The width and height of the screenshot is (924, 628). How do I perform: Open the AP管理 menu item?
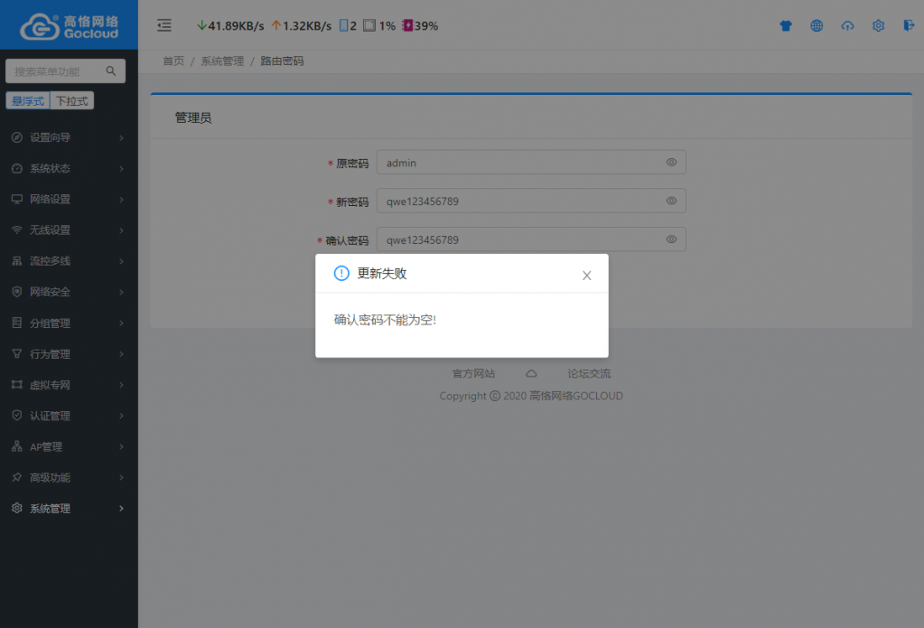(69, 446)
